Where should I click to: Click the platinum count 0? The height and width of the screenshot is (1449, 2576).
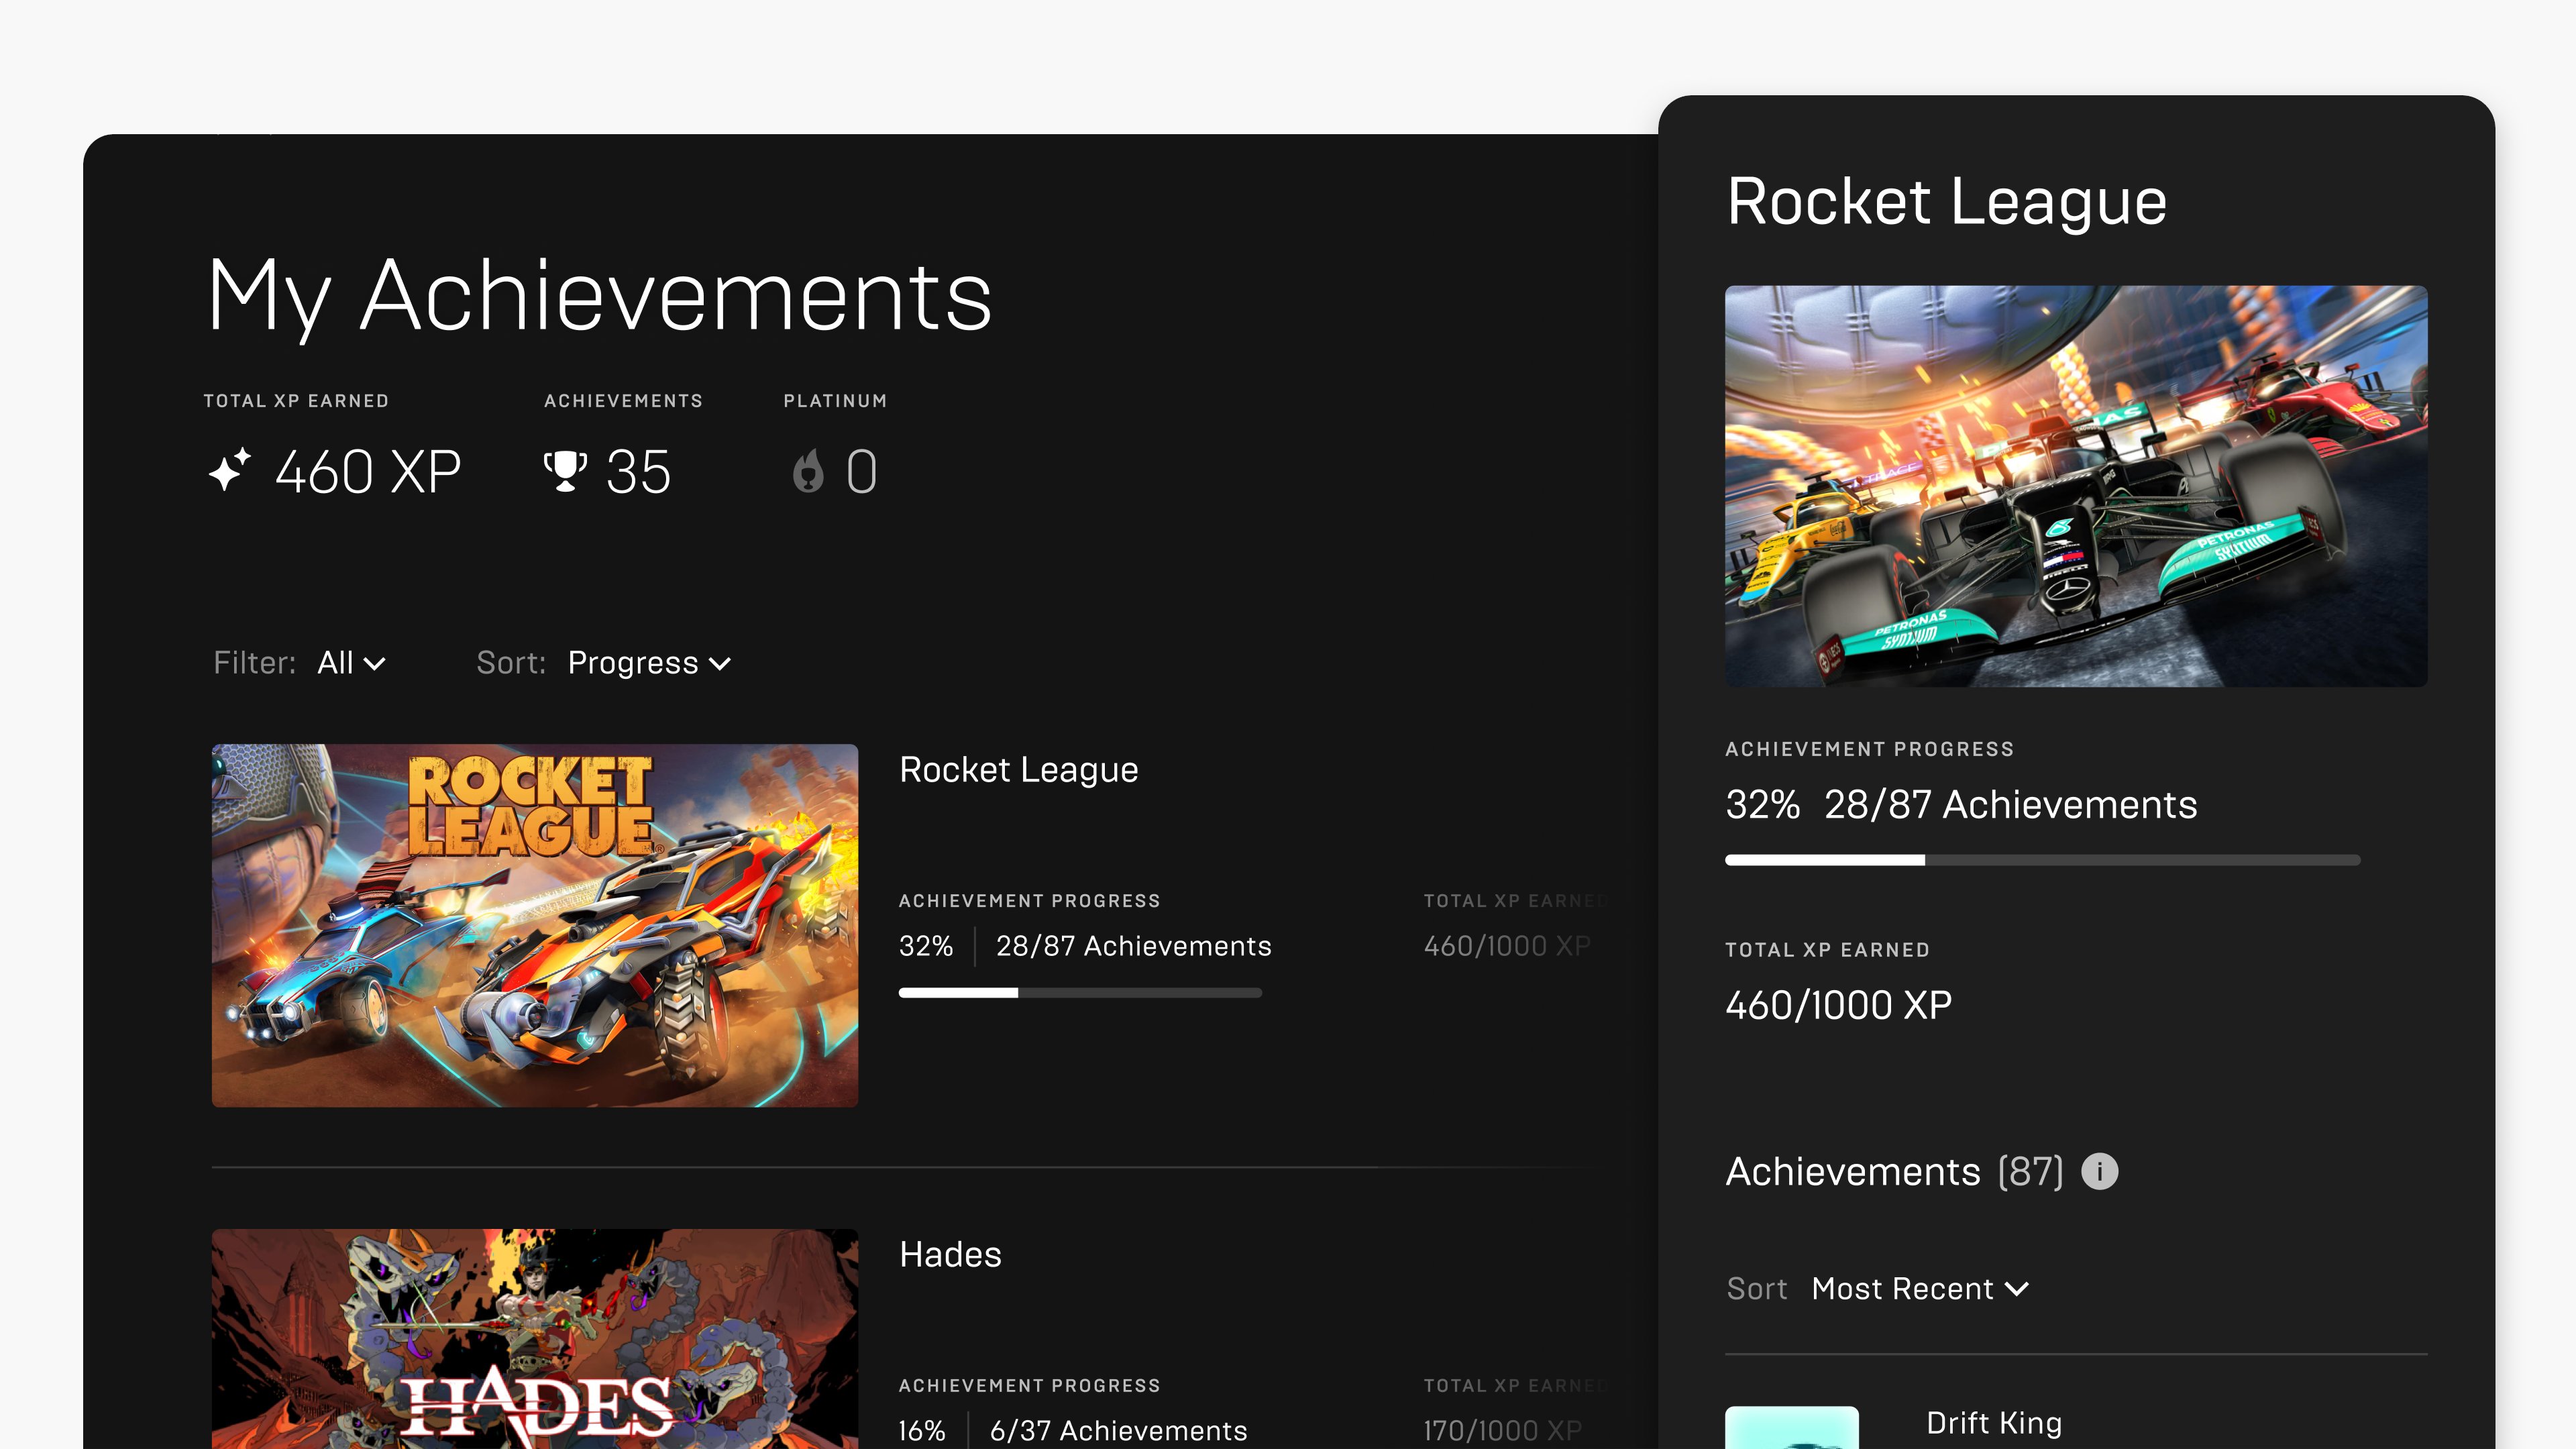(861, 472)
